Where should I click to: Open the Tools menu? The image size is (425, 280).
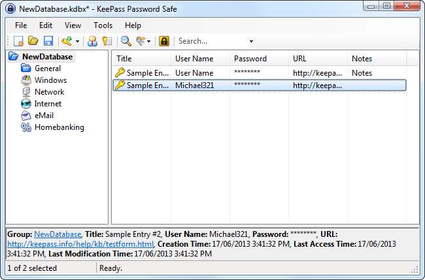pyautogui.click(x=103, y=25)
